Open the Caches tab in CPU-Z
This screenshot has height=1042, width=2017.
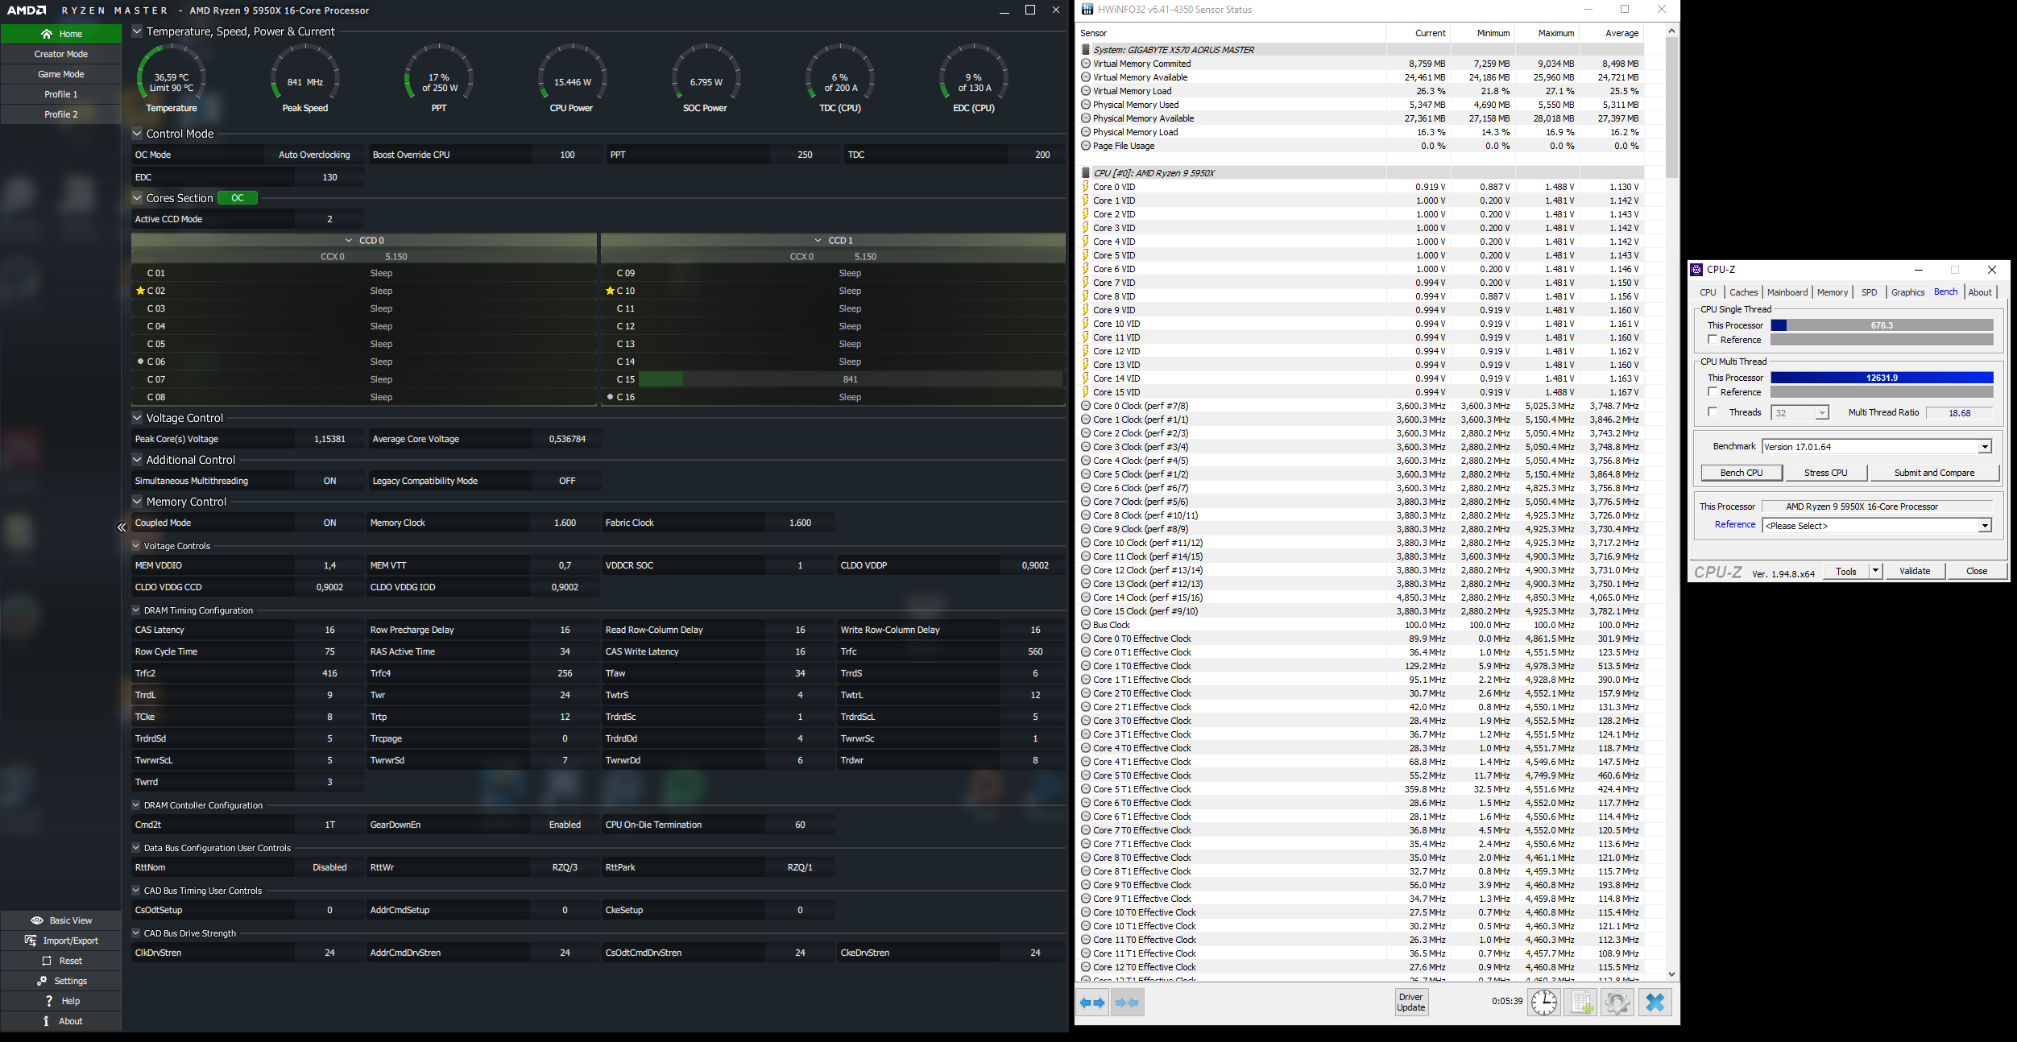coord(1743,292)
